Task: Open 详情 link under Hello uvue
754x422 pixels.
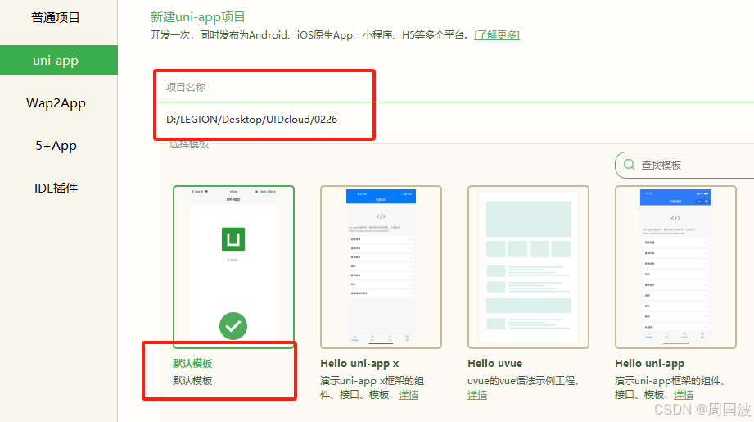Action: (x=477, y=395)
